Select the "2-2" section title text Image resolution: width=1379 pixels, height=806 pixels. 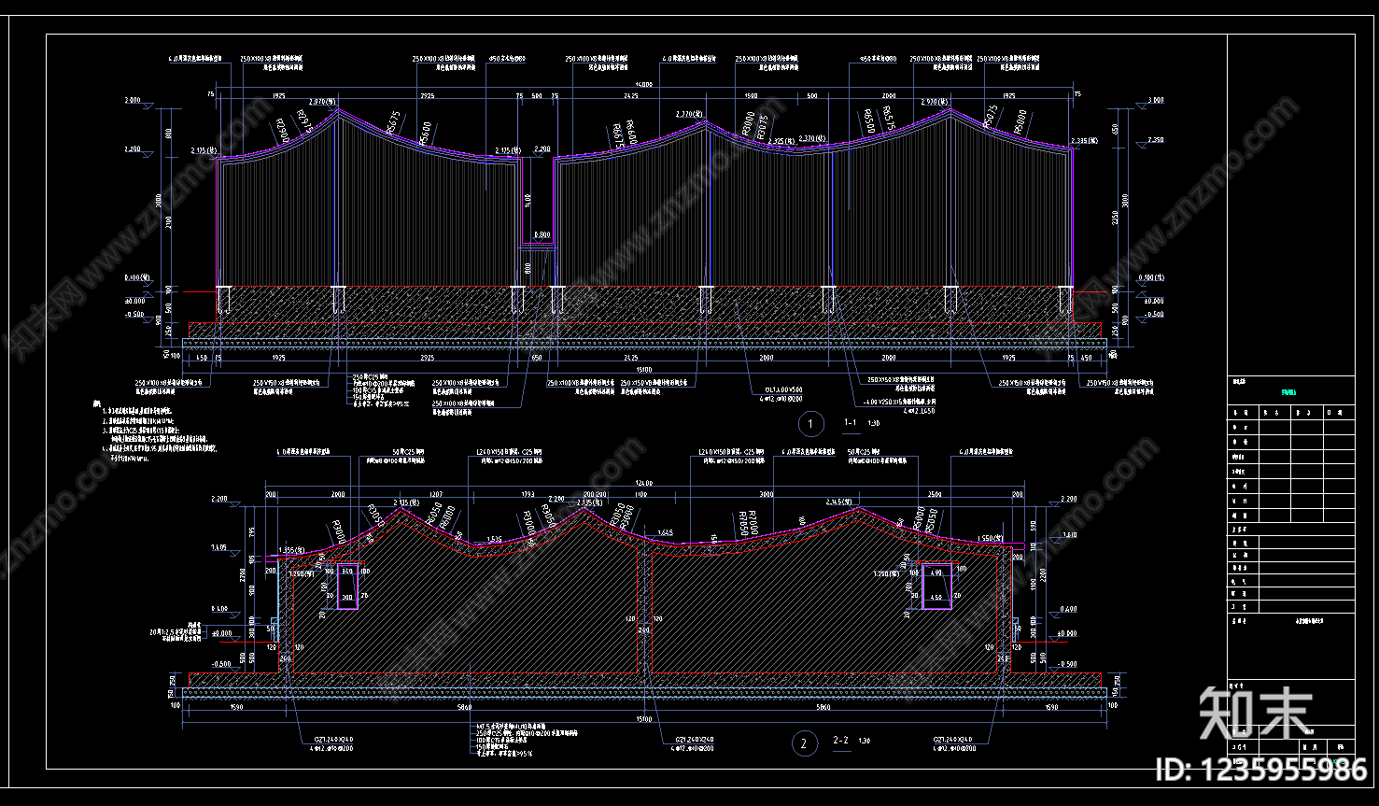coord(840,742)
